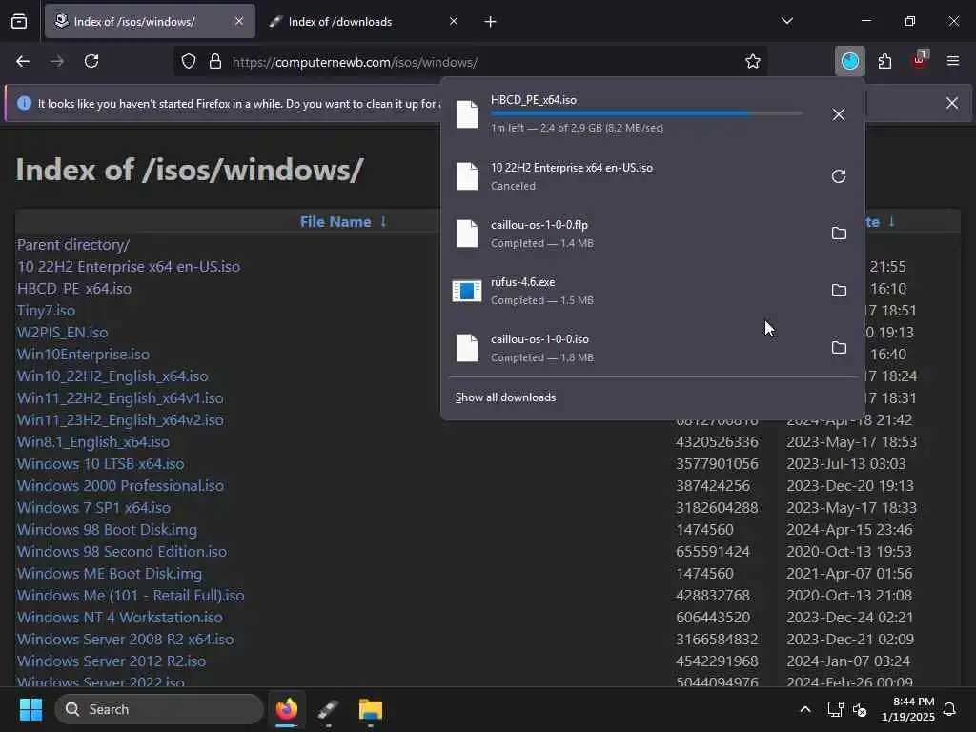
Task: Sort the listing by File Name
Action: tap(335, 221)
